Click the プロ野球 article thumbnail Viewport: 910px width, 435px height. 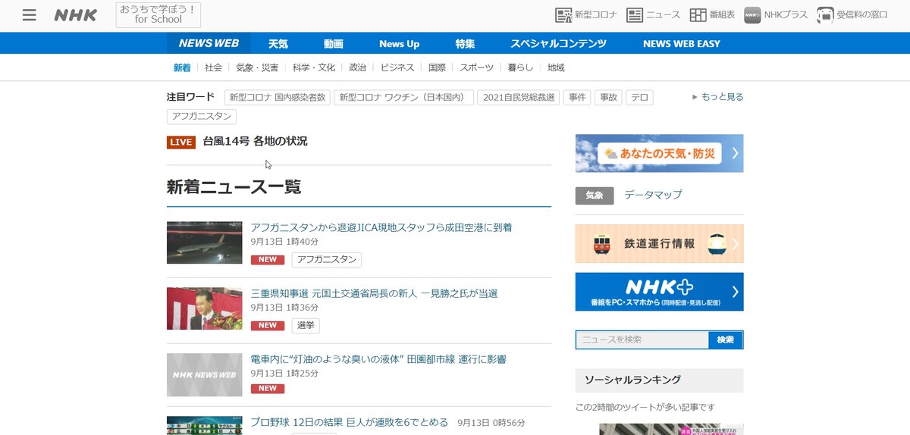(205, 425)
